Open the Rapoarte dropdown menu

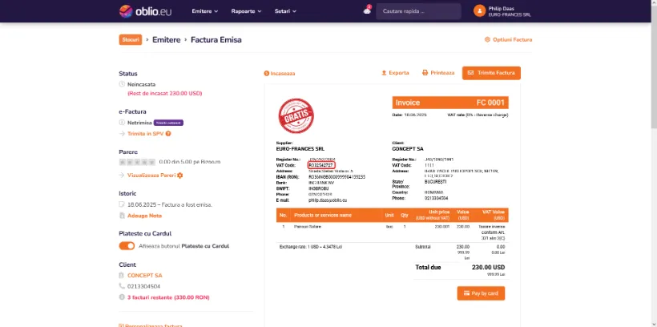click(246, 11)
